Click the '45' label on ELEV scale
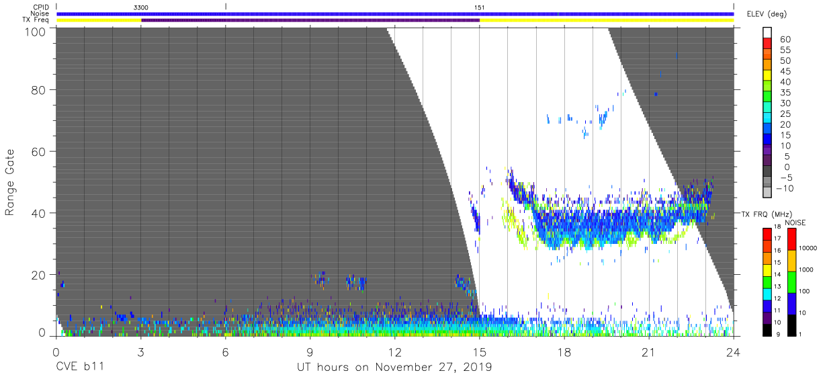This screenshot has width=825, height=381. coord(784,72)
